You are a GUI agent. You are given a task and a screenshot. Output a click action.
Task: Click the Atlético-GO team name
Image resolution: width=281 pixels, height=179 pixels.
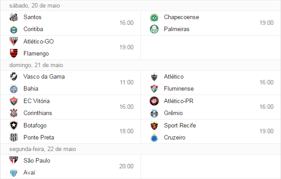coord(39,41)
